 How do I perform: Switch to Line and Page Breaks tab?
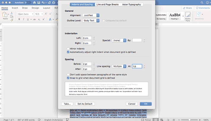tap(108, 4)
